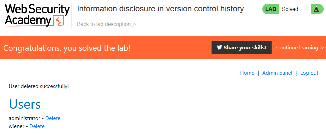Image resolution: width=326 pixels, height=136 pixels.
Task: Click the lab title heading text
Action: 160,9
